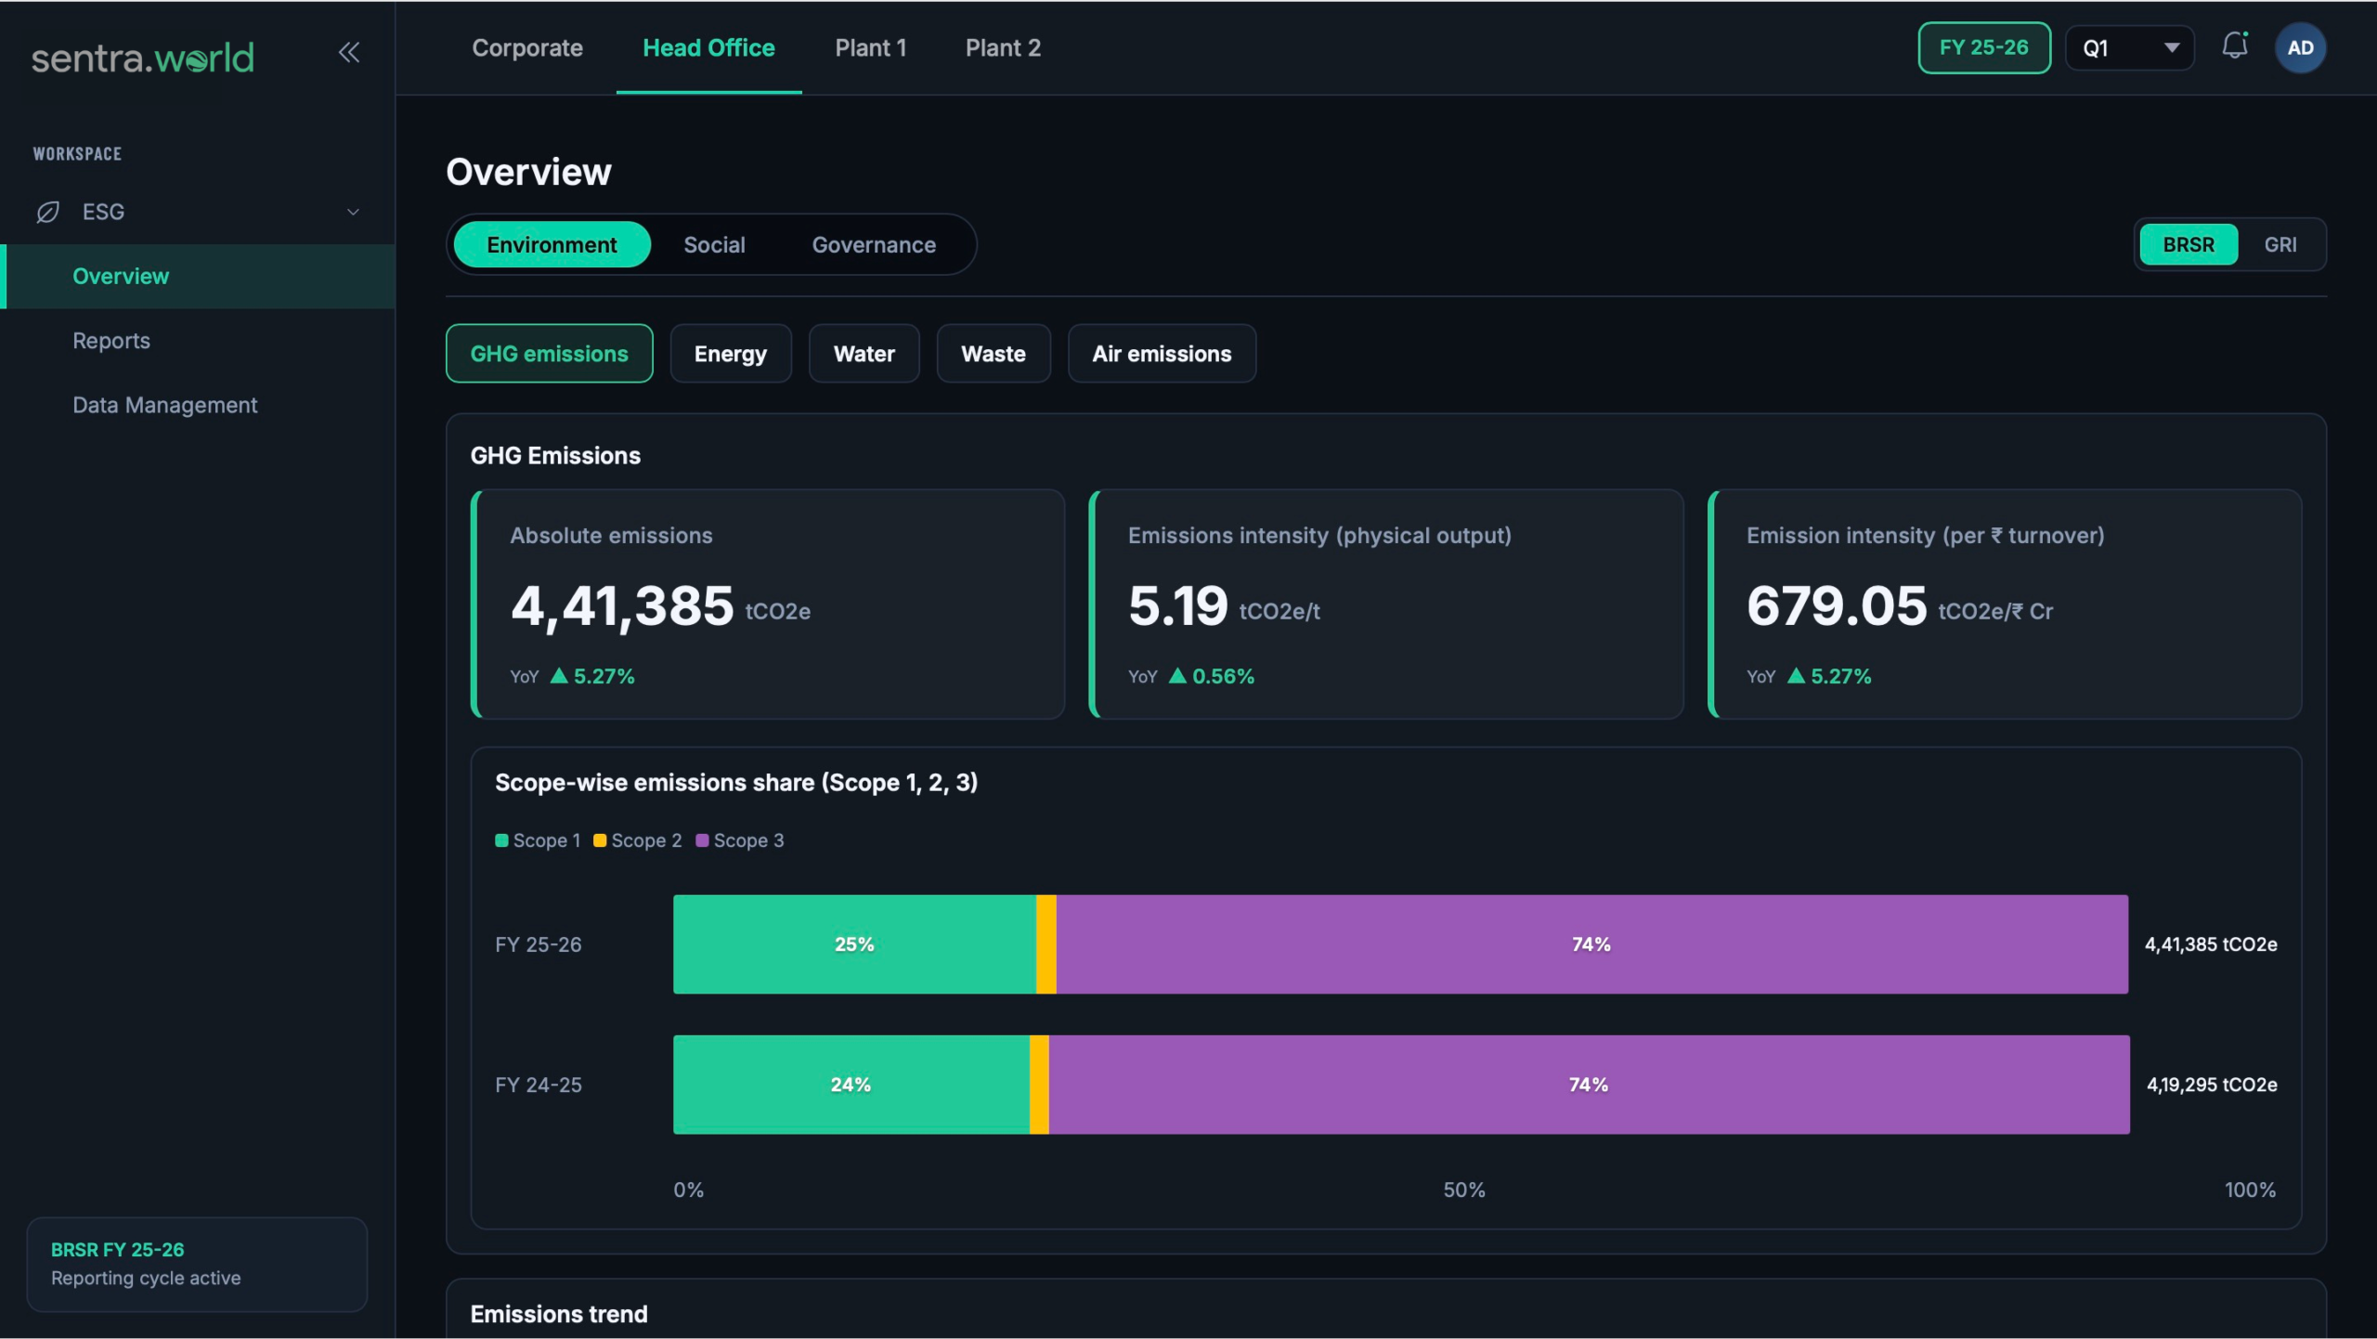Click the 4,19,295 tCO2e bar total label
The image size is (2377, 1339).
pos(2212,1085)
